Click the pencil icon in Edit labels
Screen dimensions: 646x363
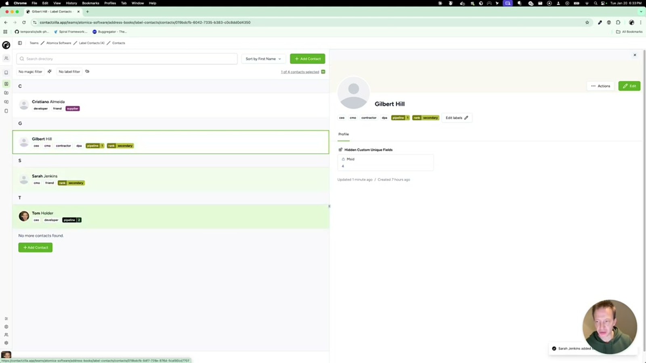coord(466,118)
